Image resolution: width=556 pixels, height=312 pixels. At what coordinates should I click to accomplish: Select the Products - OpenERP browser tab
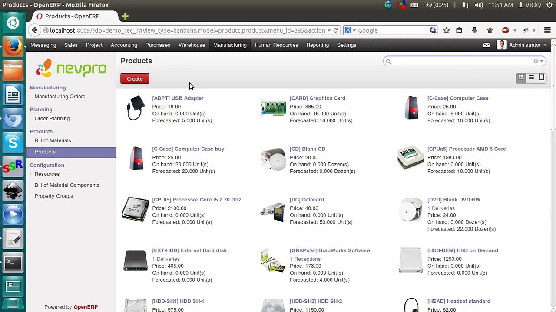tap(72, 16)
